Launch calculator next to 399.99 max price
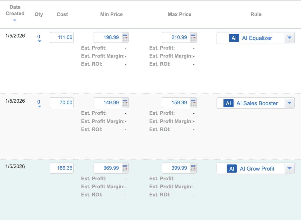This screenshot has width=301, height=220. point(193,168)
